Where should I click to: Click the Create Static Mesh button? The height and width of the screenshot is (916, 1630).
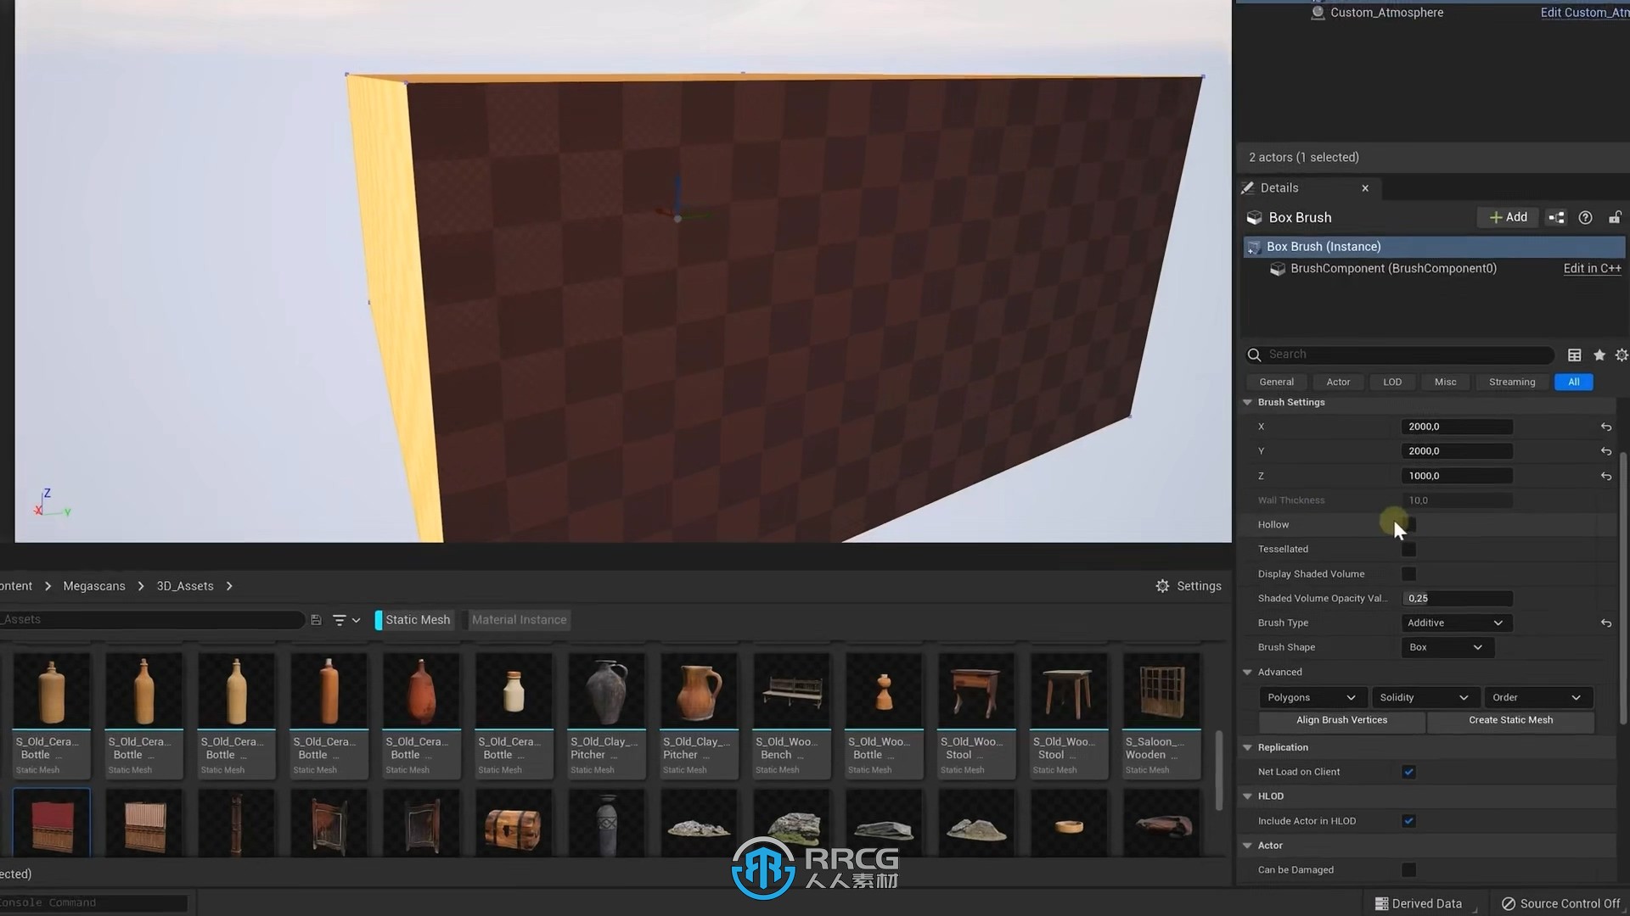[1511, 719]
